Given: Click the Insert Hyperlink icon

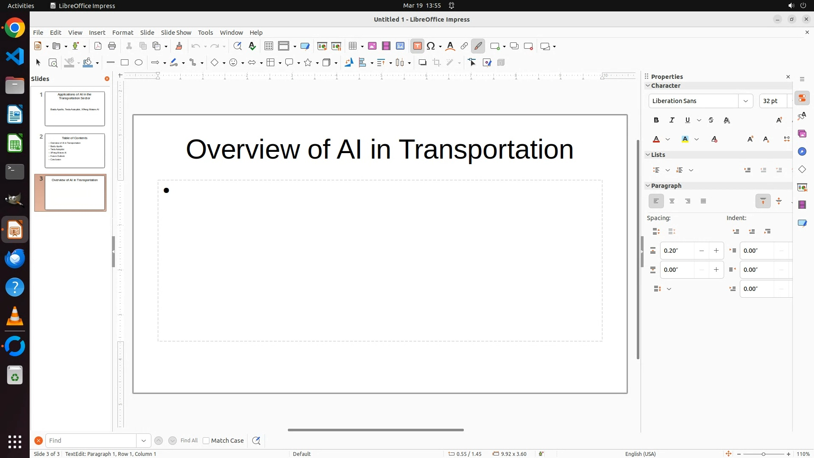Looking at the screenshot, I should (x=464, y=46).
